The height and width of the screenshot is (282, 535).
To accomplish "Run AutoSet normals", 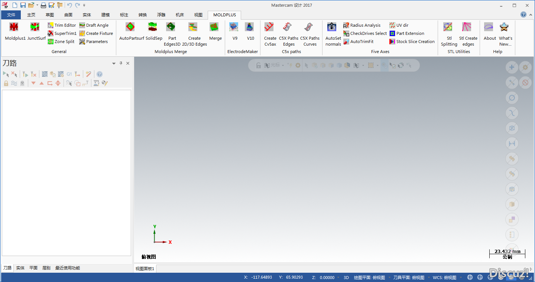I will coord(333,34).
